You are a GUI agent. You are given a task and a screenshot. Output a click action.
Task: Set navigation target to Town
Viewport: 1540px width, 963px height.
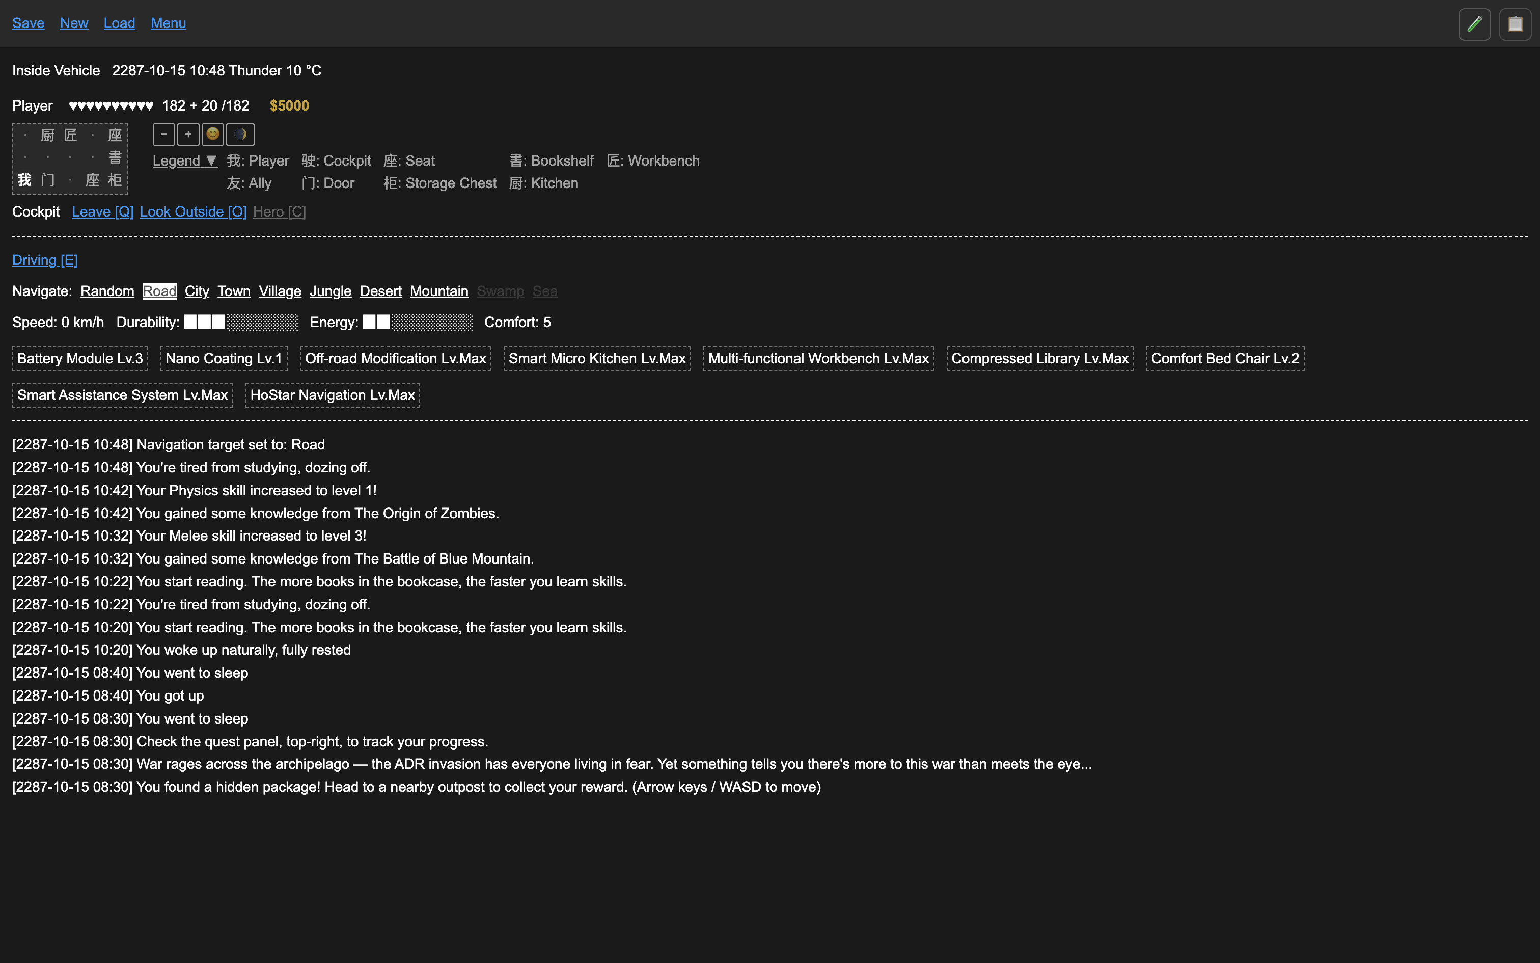234,291
